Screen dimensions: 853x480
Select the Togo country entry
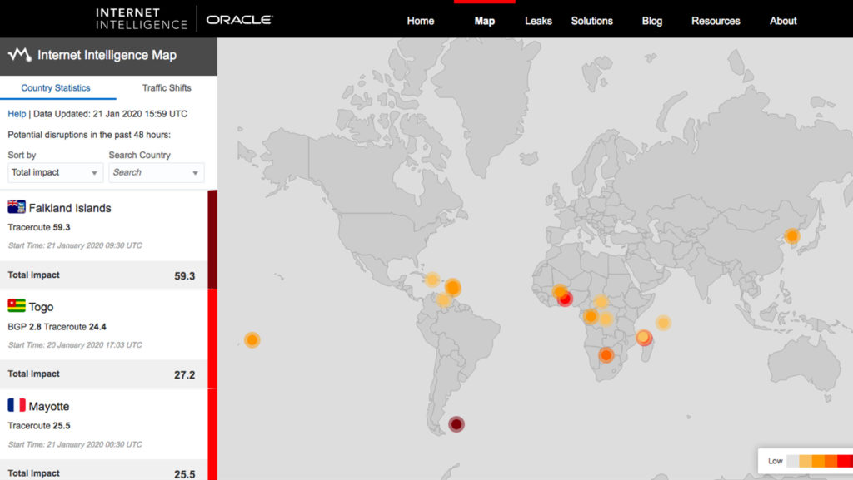[x=41, y=307]
